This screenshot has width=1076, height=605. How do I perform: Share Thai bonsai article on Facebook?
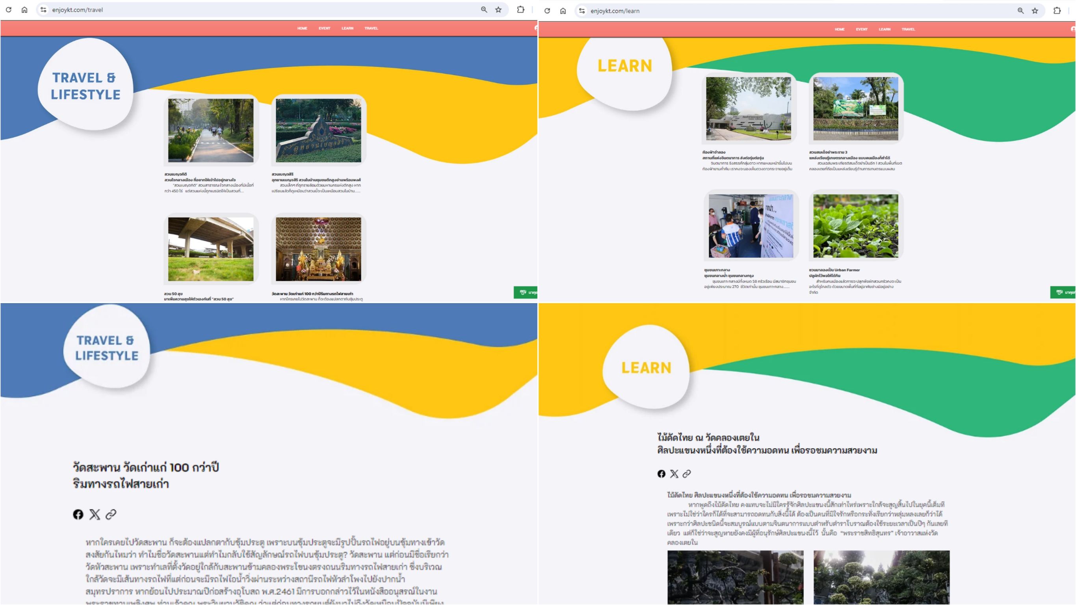tap(661, 474)
